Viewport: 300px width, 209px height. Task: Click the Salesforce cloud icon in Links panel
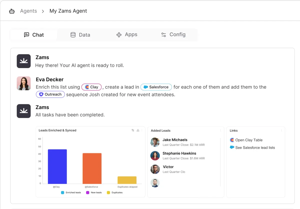(x=232, y=147)
